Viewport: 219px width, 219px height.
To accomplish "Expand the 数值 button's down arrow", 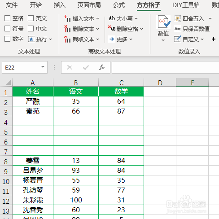I will click(x=163, y=40).
